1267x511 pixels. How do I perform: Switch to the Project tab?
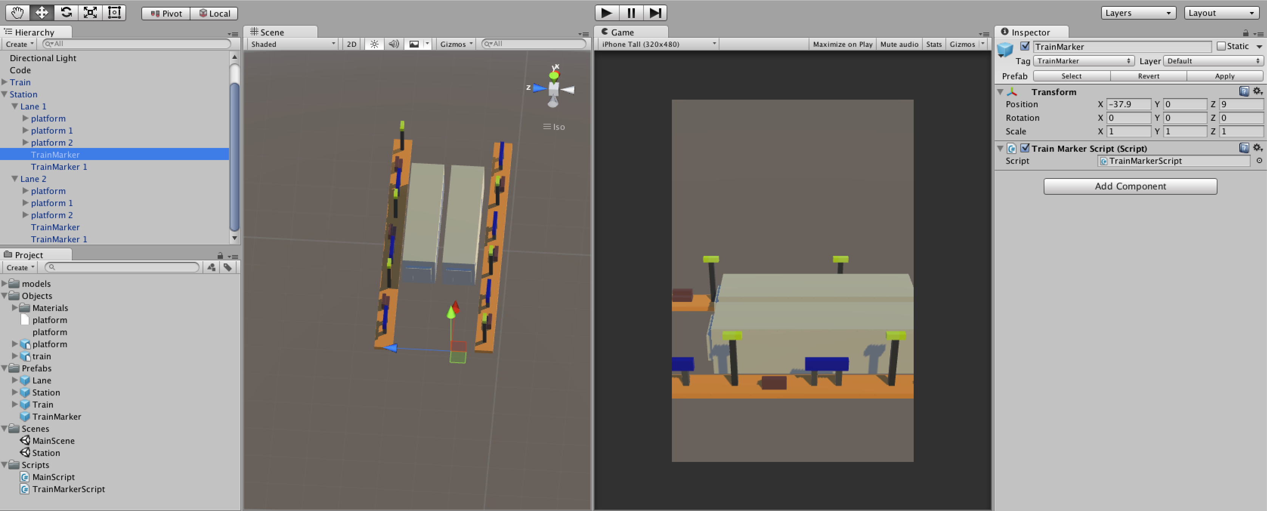pyautogui.click(x=36, y=254)
